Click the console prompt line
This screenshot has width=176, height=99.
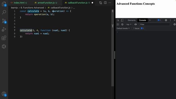coord(146,32)
